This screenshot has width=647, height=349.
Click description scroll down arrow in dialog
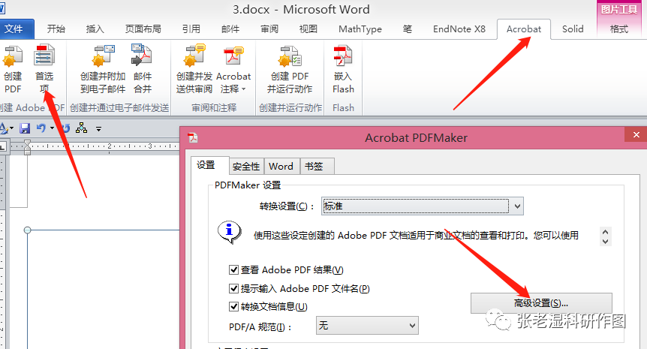[605, 242]
